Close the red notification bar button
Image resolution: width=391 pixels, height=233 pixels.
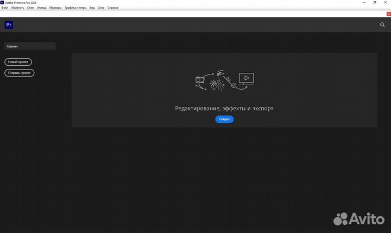[388, 14]
